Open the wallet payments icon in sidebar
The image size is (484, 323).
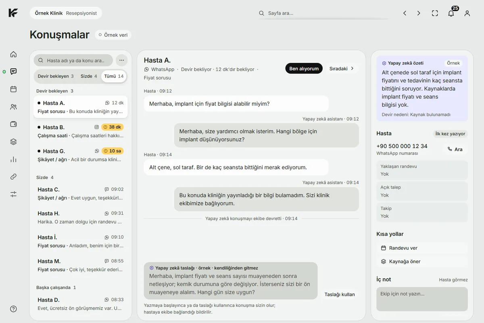pos(13,124)
